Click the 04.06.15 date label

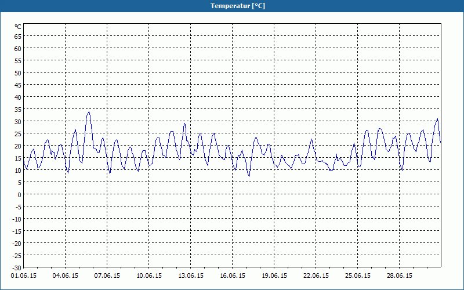66,276
